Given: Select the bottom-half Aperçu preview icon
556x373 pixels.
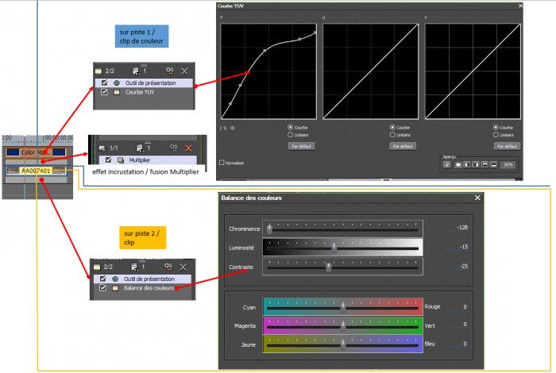Looking at the screenshot, I should (493, 165).
